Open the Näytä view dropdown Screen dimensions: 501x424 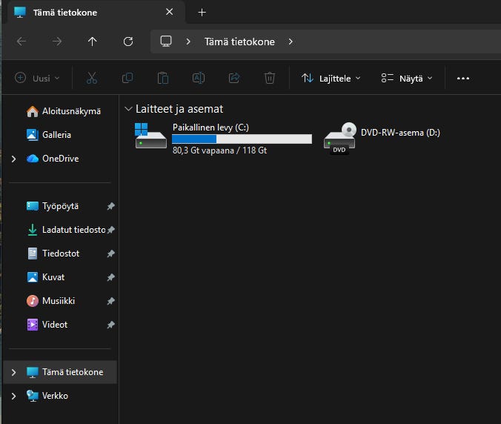(406, 78)
